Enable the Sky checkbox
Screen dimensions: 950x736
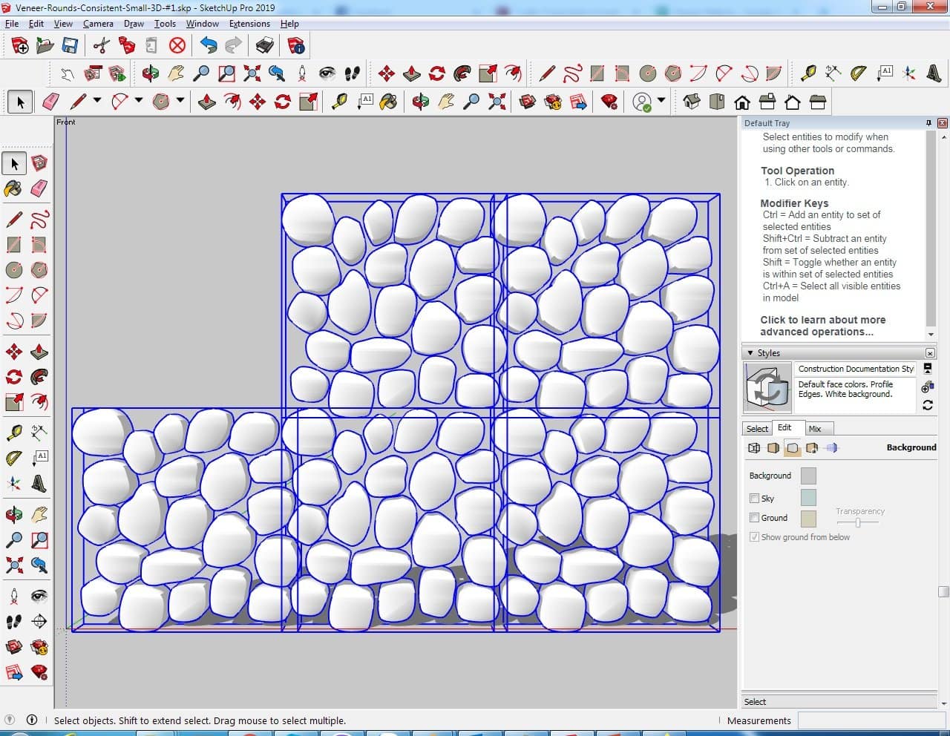click(x=754, y=499)
